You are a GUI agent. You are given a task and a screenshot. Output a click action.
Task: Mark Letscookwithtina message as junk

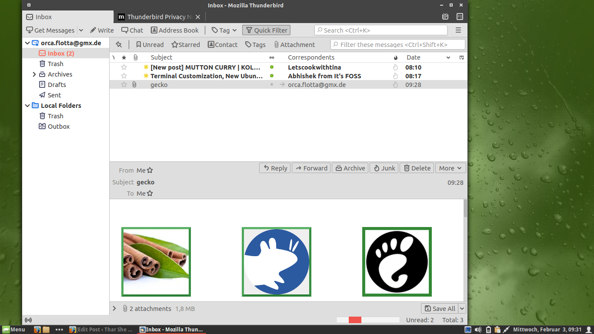point(395,67)
